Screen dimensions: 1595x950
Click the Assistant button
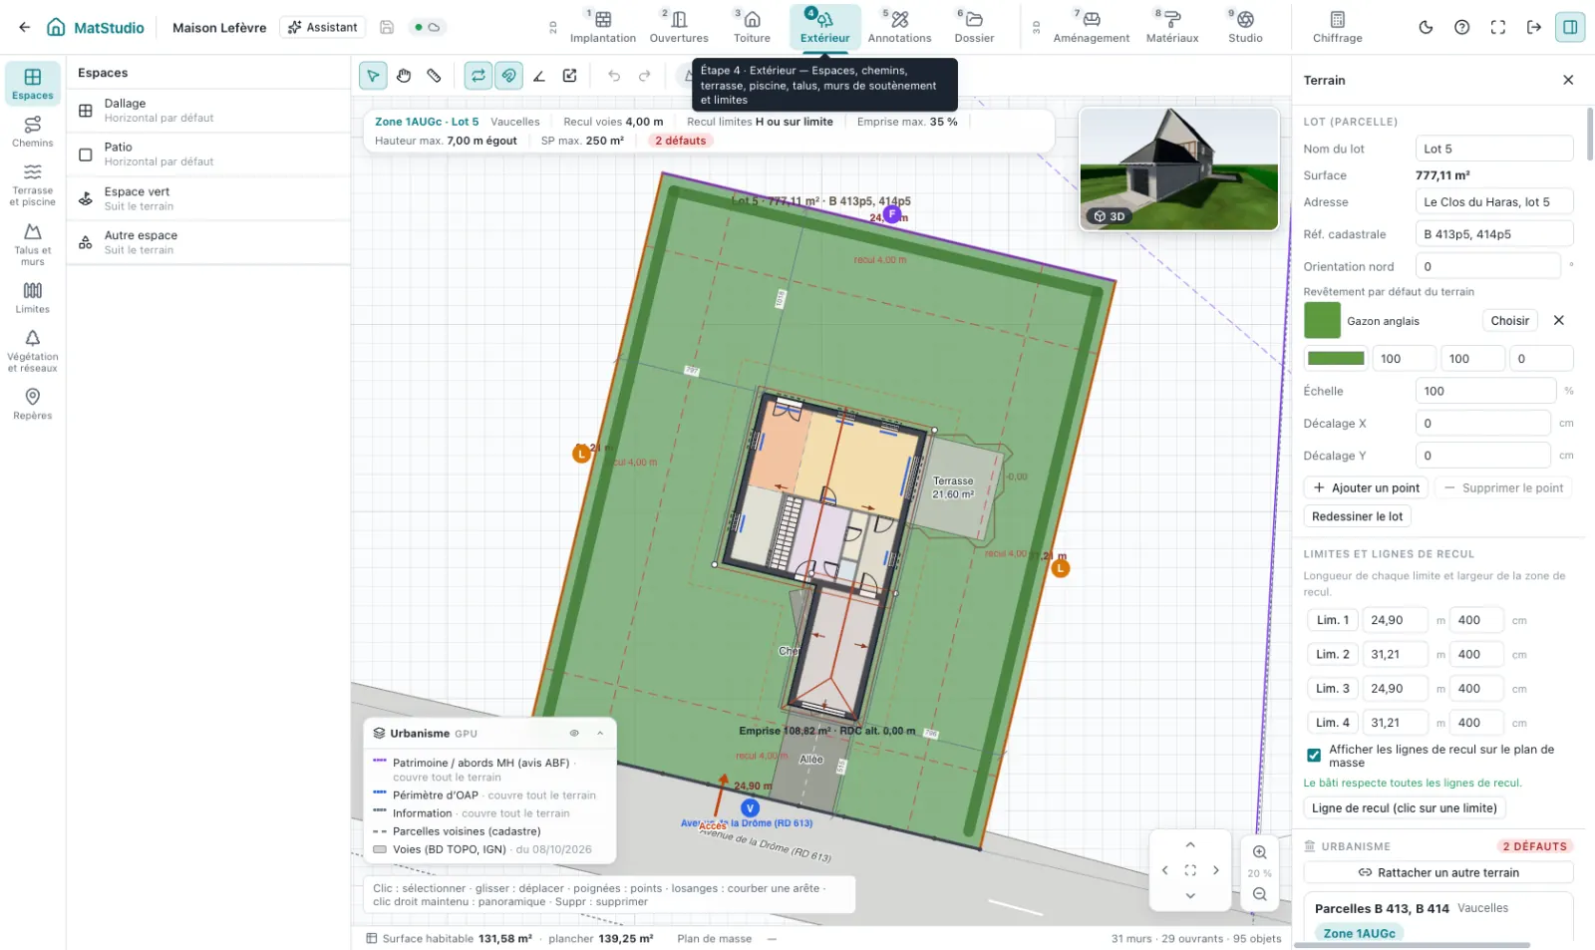click(x=323, y=27)
